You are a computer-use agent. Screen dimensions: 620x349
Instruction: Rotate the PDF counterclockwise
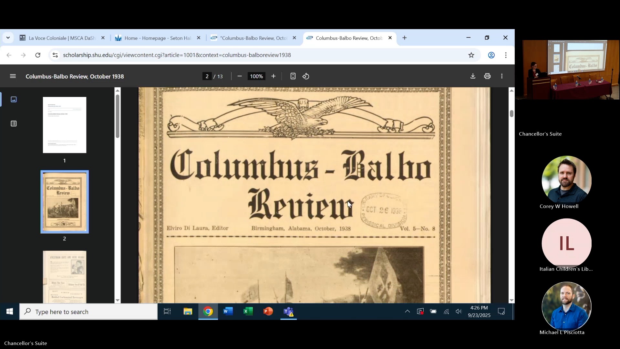(306, 76)
